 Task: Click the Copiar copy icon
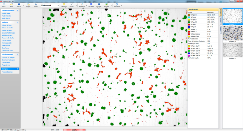28,4
